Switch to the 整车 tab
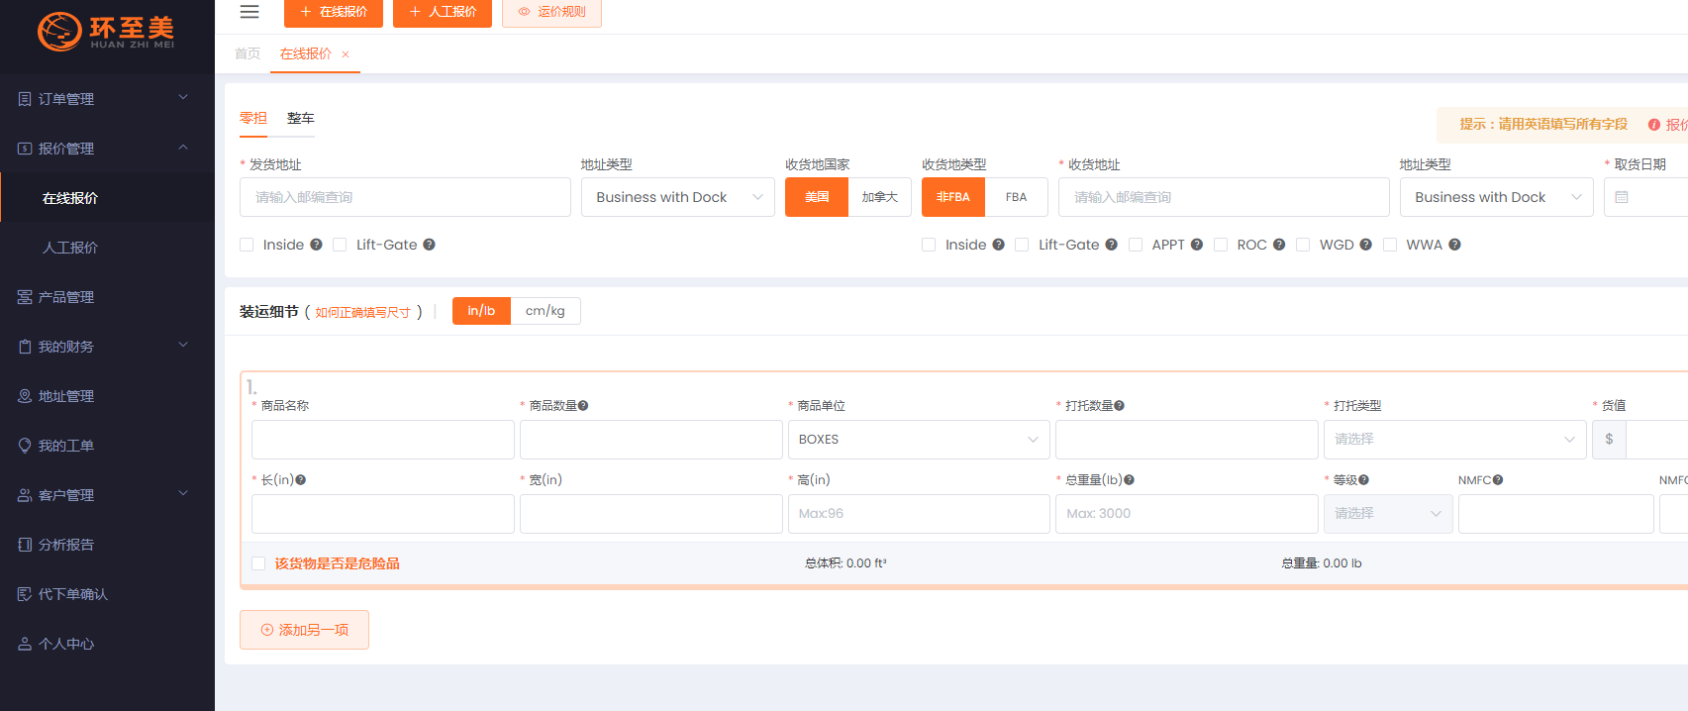Image resolution: width=1688 pixels, height=711 pixels. tap(300, 118)
